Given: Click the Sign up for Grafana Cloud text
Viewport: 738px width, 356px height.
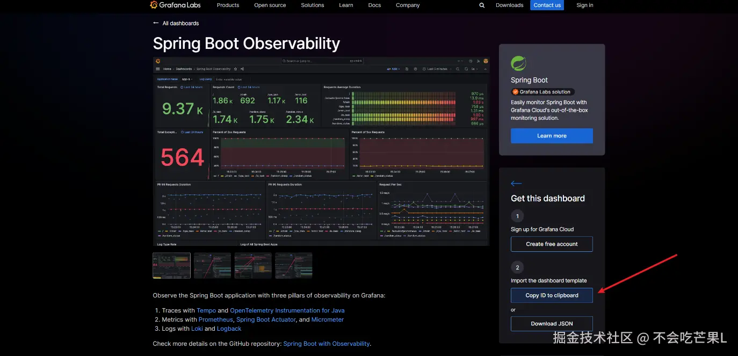Looking at the screenshot, I should 542,229.
